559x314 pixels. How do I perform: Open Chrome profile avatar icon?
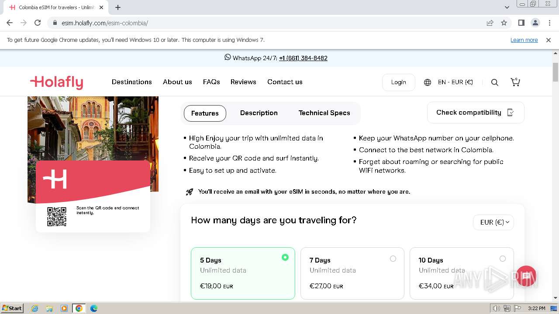pyautogui.click(x=535, y=23)
